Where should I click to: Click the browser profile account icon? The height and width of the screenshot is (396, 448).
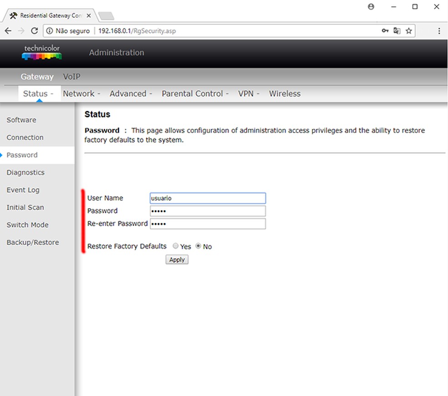point(371,7)
